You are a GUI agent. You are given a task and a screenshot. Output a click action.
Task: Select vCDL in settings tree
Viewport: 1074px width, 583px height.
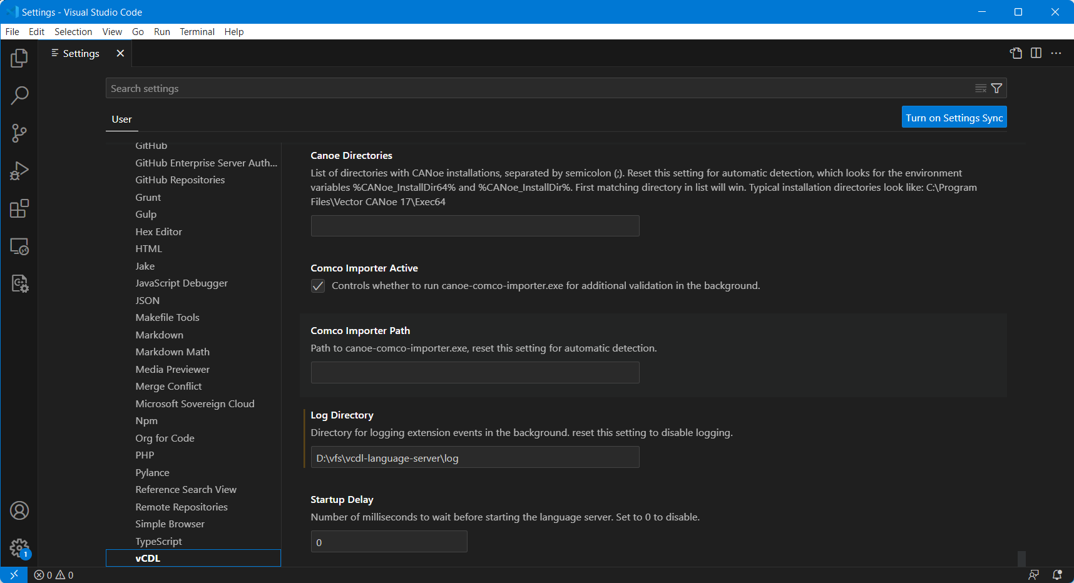[193, 558]
